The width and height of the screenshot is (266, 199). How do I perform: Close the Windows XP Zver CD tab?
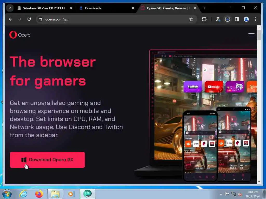(x=71, y=8)
